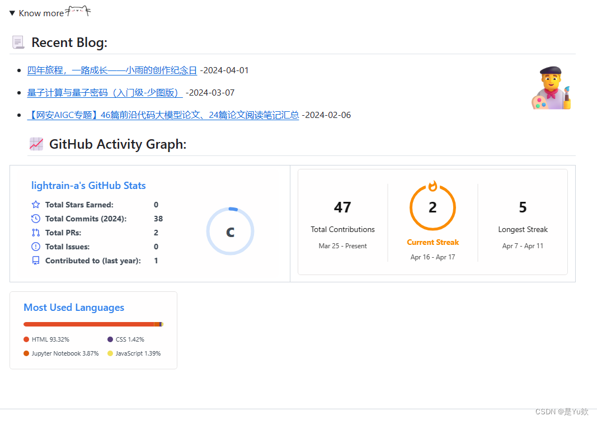Open the 四年旅程 一路成长 blog link
Screen dimensions: 597x421
(112, 70)
